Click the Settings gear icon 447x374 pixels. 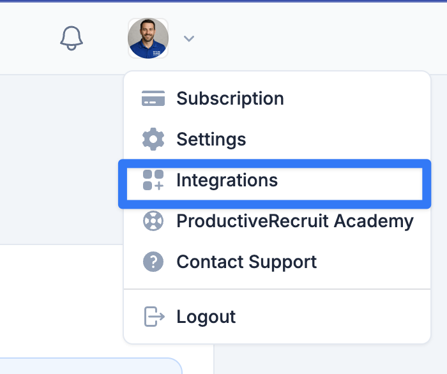[x=153, y=139]
